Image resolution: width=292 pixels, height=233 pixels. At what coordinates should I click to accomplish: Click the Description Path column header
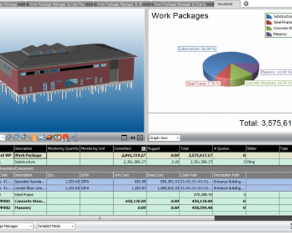click(x=229, y=175)
